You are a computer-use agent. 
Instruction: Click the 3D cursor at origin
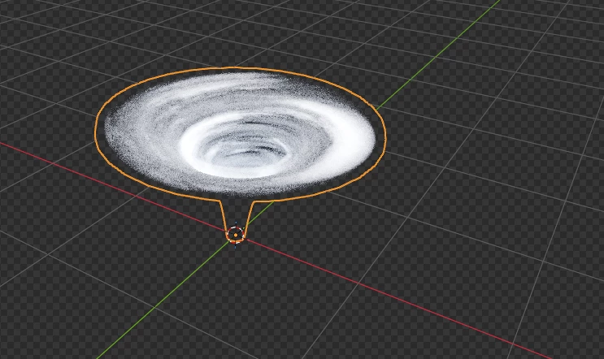point(236,235)
